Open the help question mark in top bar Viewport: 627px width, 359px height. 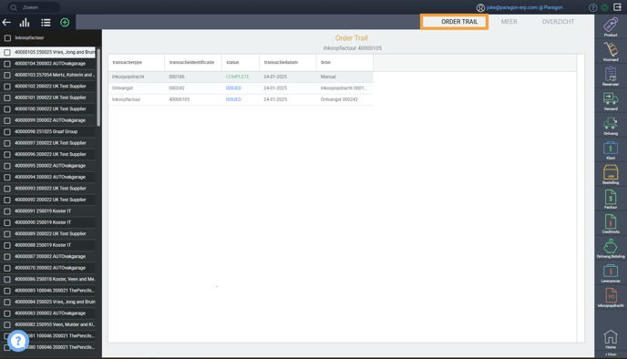[x=593, y=7]
